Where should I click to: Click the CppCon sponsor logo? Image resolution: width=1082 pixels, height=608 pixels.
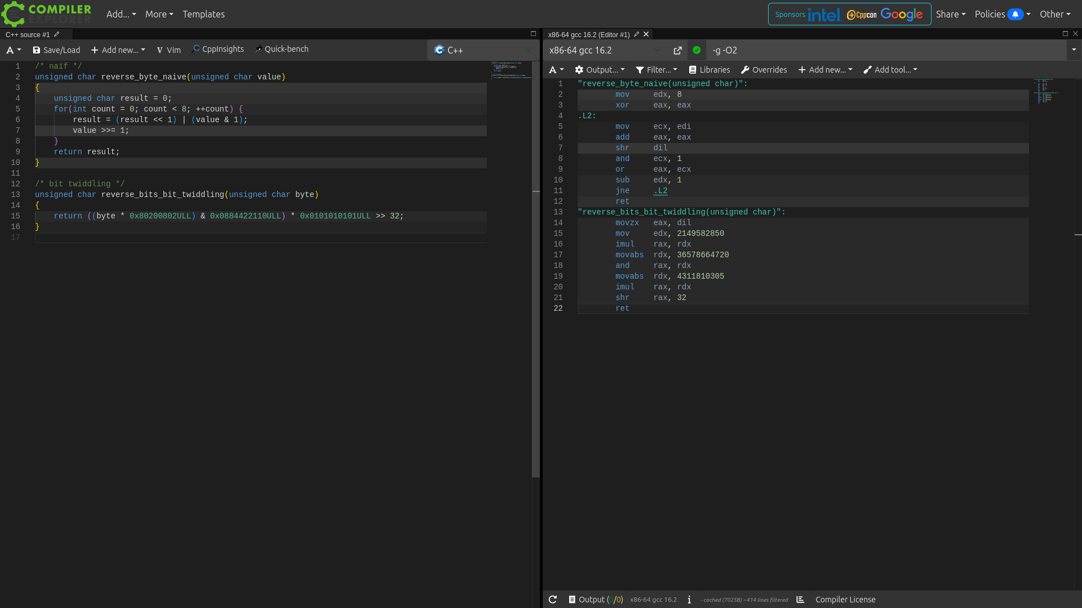click(862, 15)
